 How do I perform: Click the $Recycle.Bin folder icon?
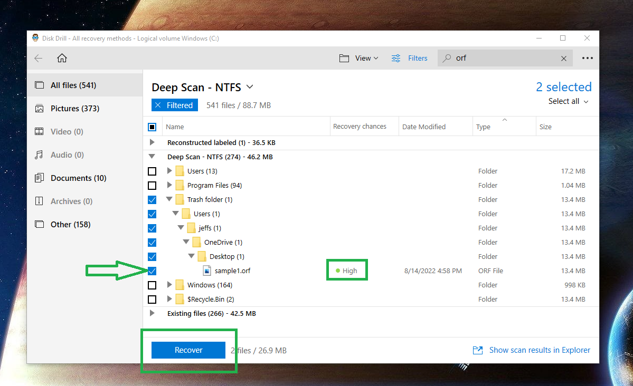tap(179, 299)
